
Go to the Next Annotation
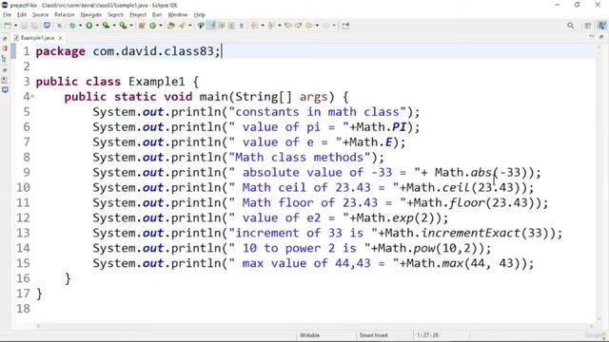[x=254, y=26]
